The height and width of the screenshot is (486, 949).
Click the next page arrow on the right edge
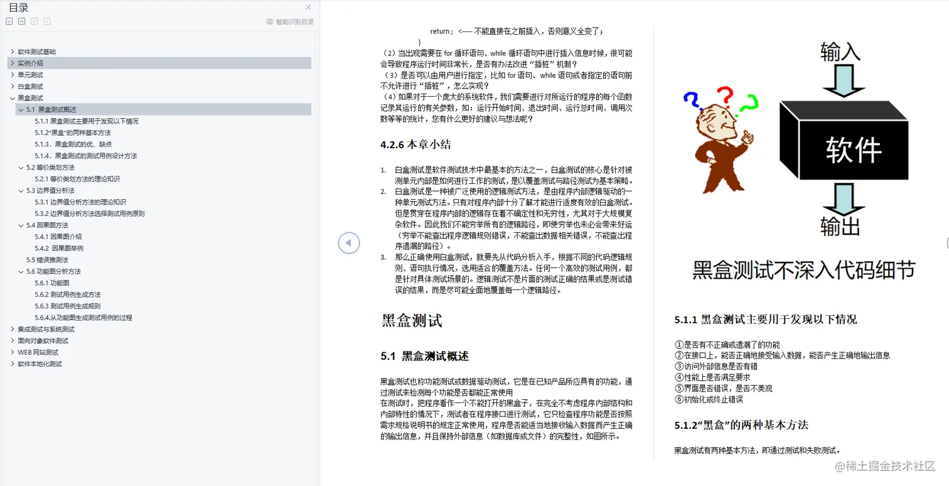(x=946, y=242)
